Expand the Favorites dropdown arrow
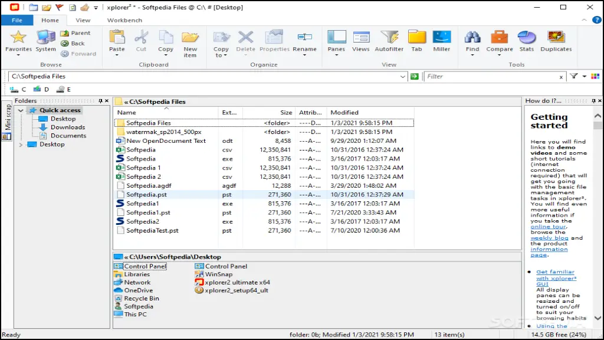 (18, 55)
